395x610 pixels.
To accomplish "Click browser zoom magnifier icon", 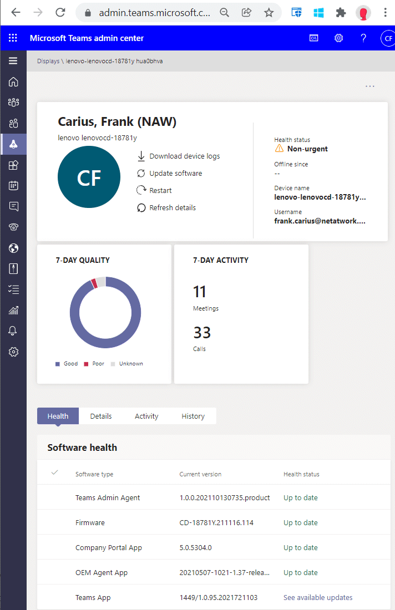I will [x=225, y=12].
